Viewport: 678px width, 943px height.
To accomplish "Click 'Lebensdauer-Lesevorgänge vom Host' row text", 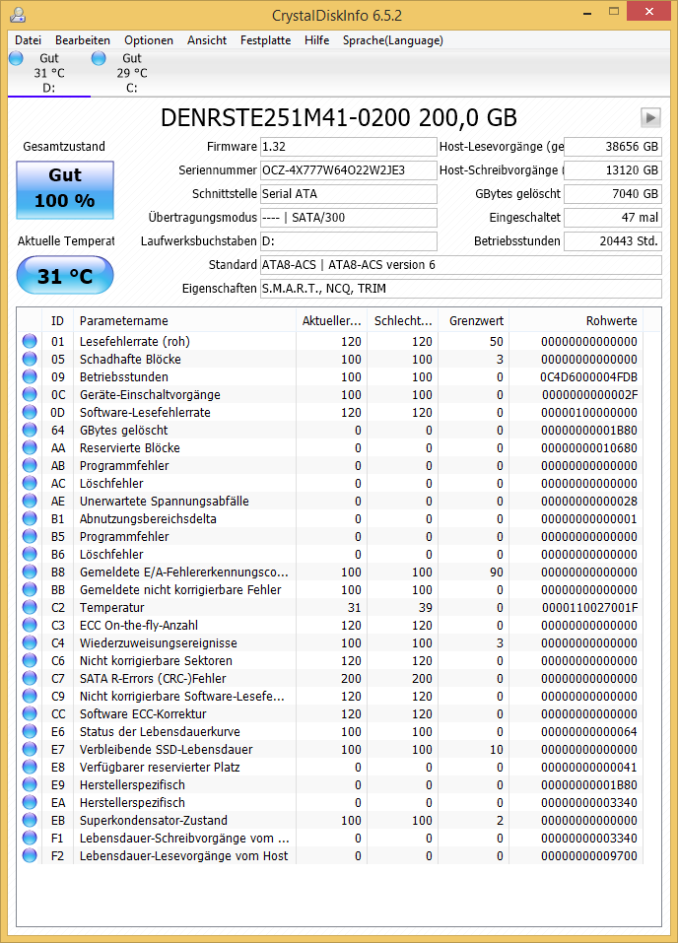I will point(183,856).
